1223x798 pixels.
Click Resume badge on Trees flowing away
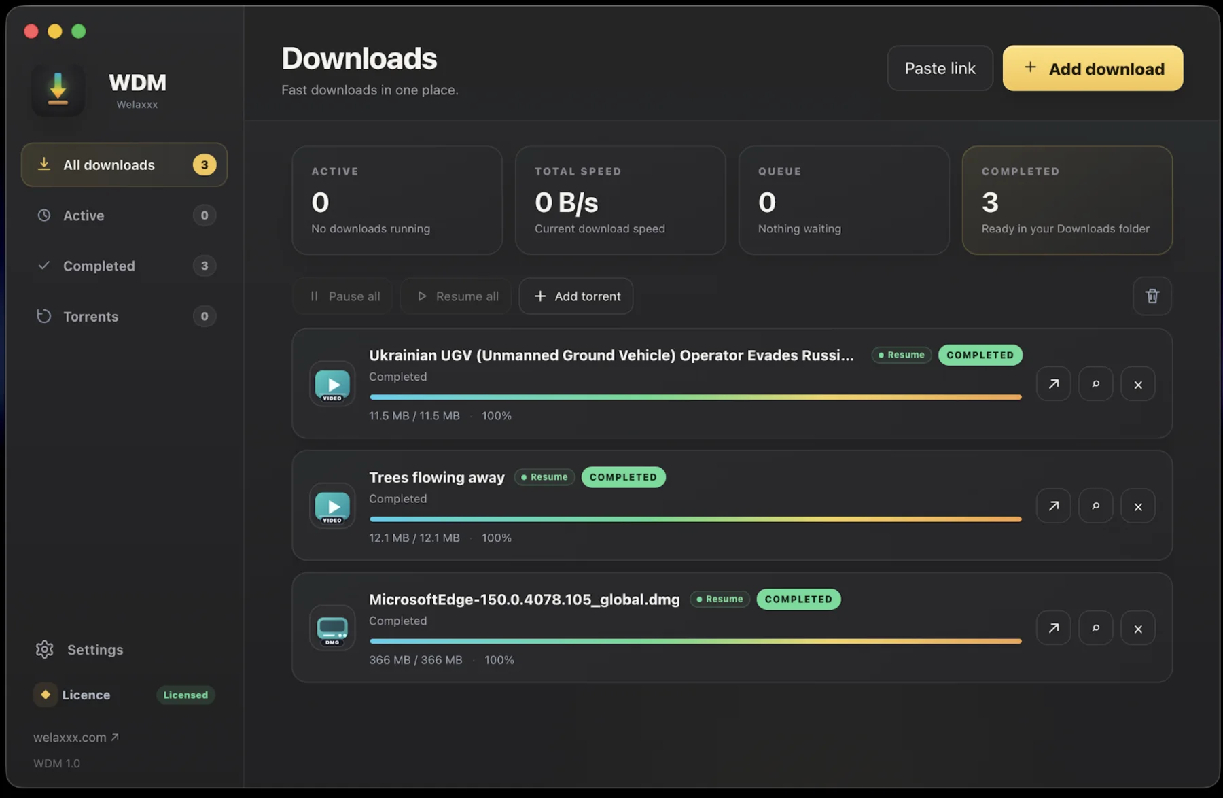click(x=544, y=477)
